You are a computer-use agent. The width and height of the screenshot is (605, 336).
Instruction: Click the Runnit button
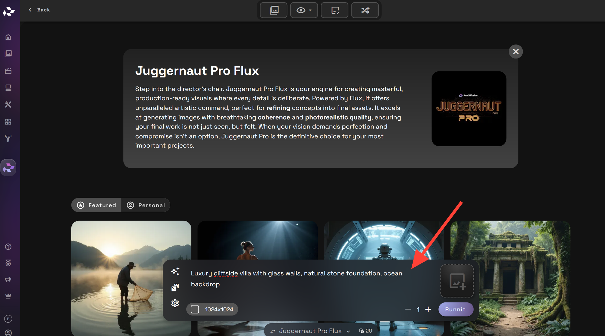456,309
